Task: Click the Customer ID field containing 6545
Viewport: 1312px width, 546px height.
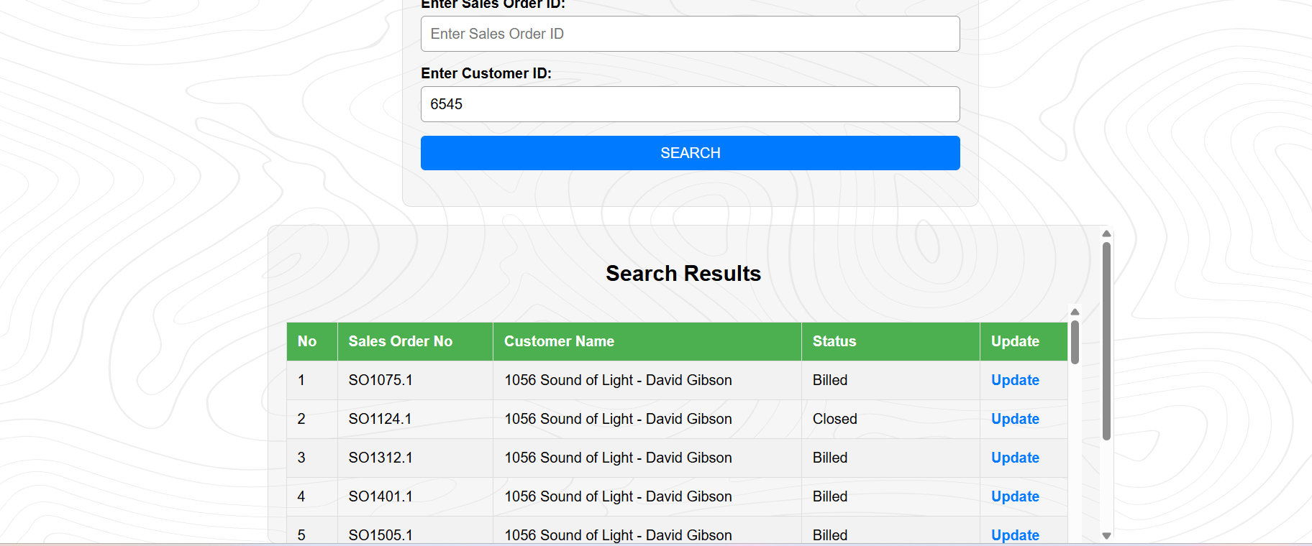Action: (x=690, y=104)
